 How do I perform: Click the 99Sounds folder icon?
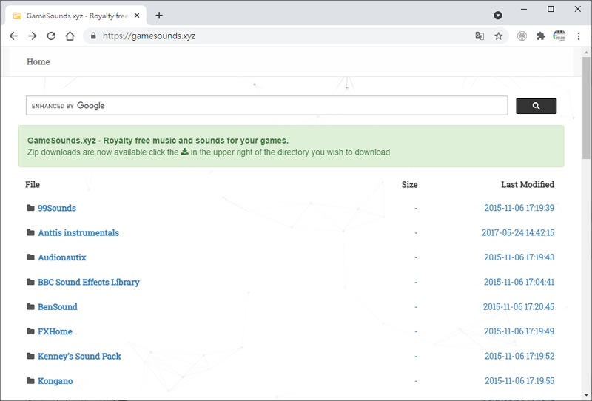pyautogui.click(x=30, y=208)
